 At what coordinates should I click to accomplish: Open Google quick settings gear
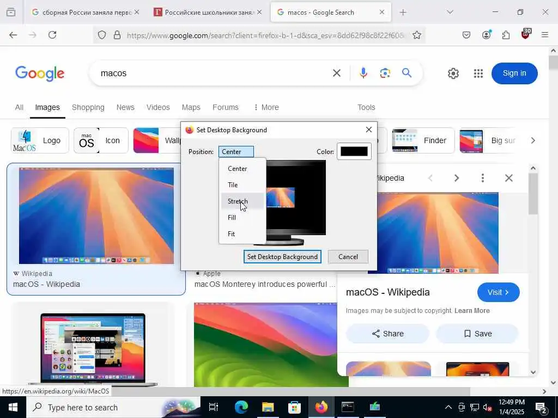pyautogui.click(x=453, y=73)
